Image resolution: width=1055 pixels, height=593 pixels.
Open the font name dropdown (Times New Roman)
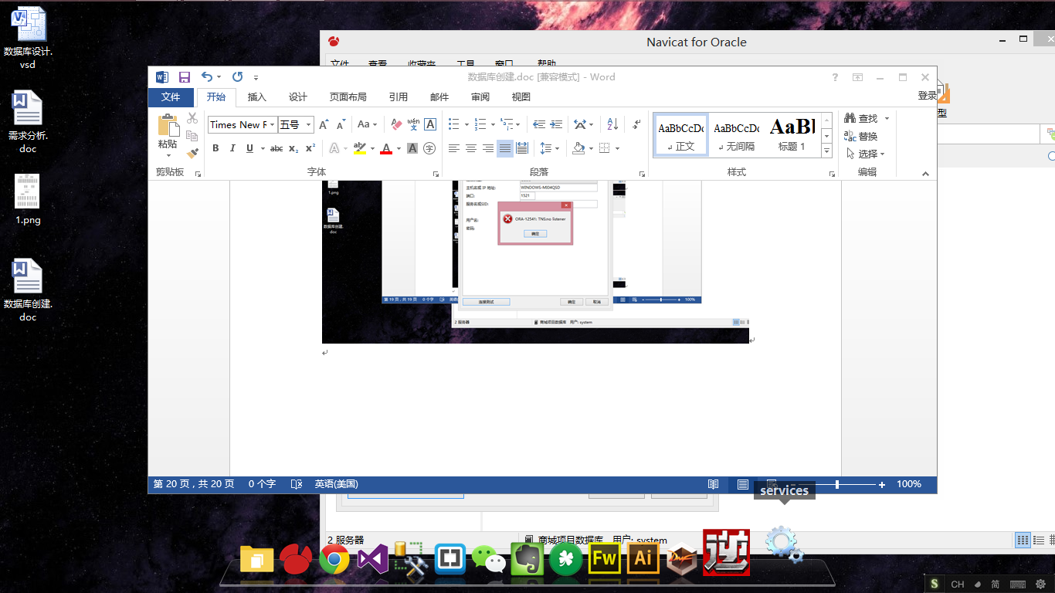coord(273,124)
